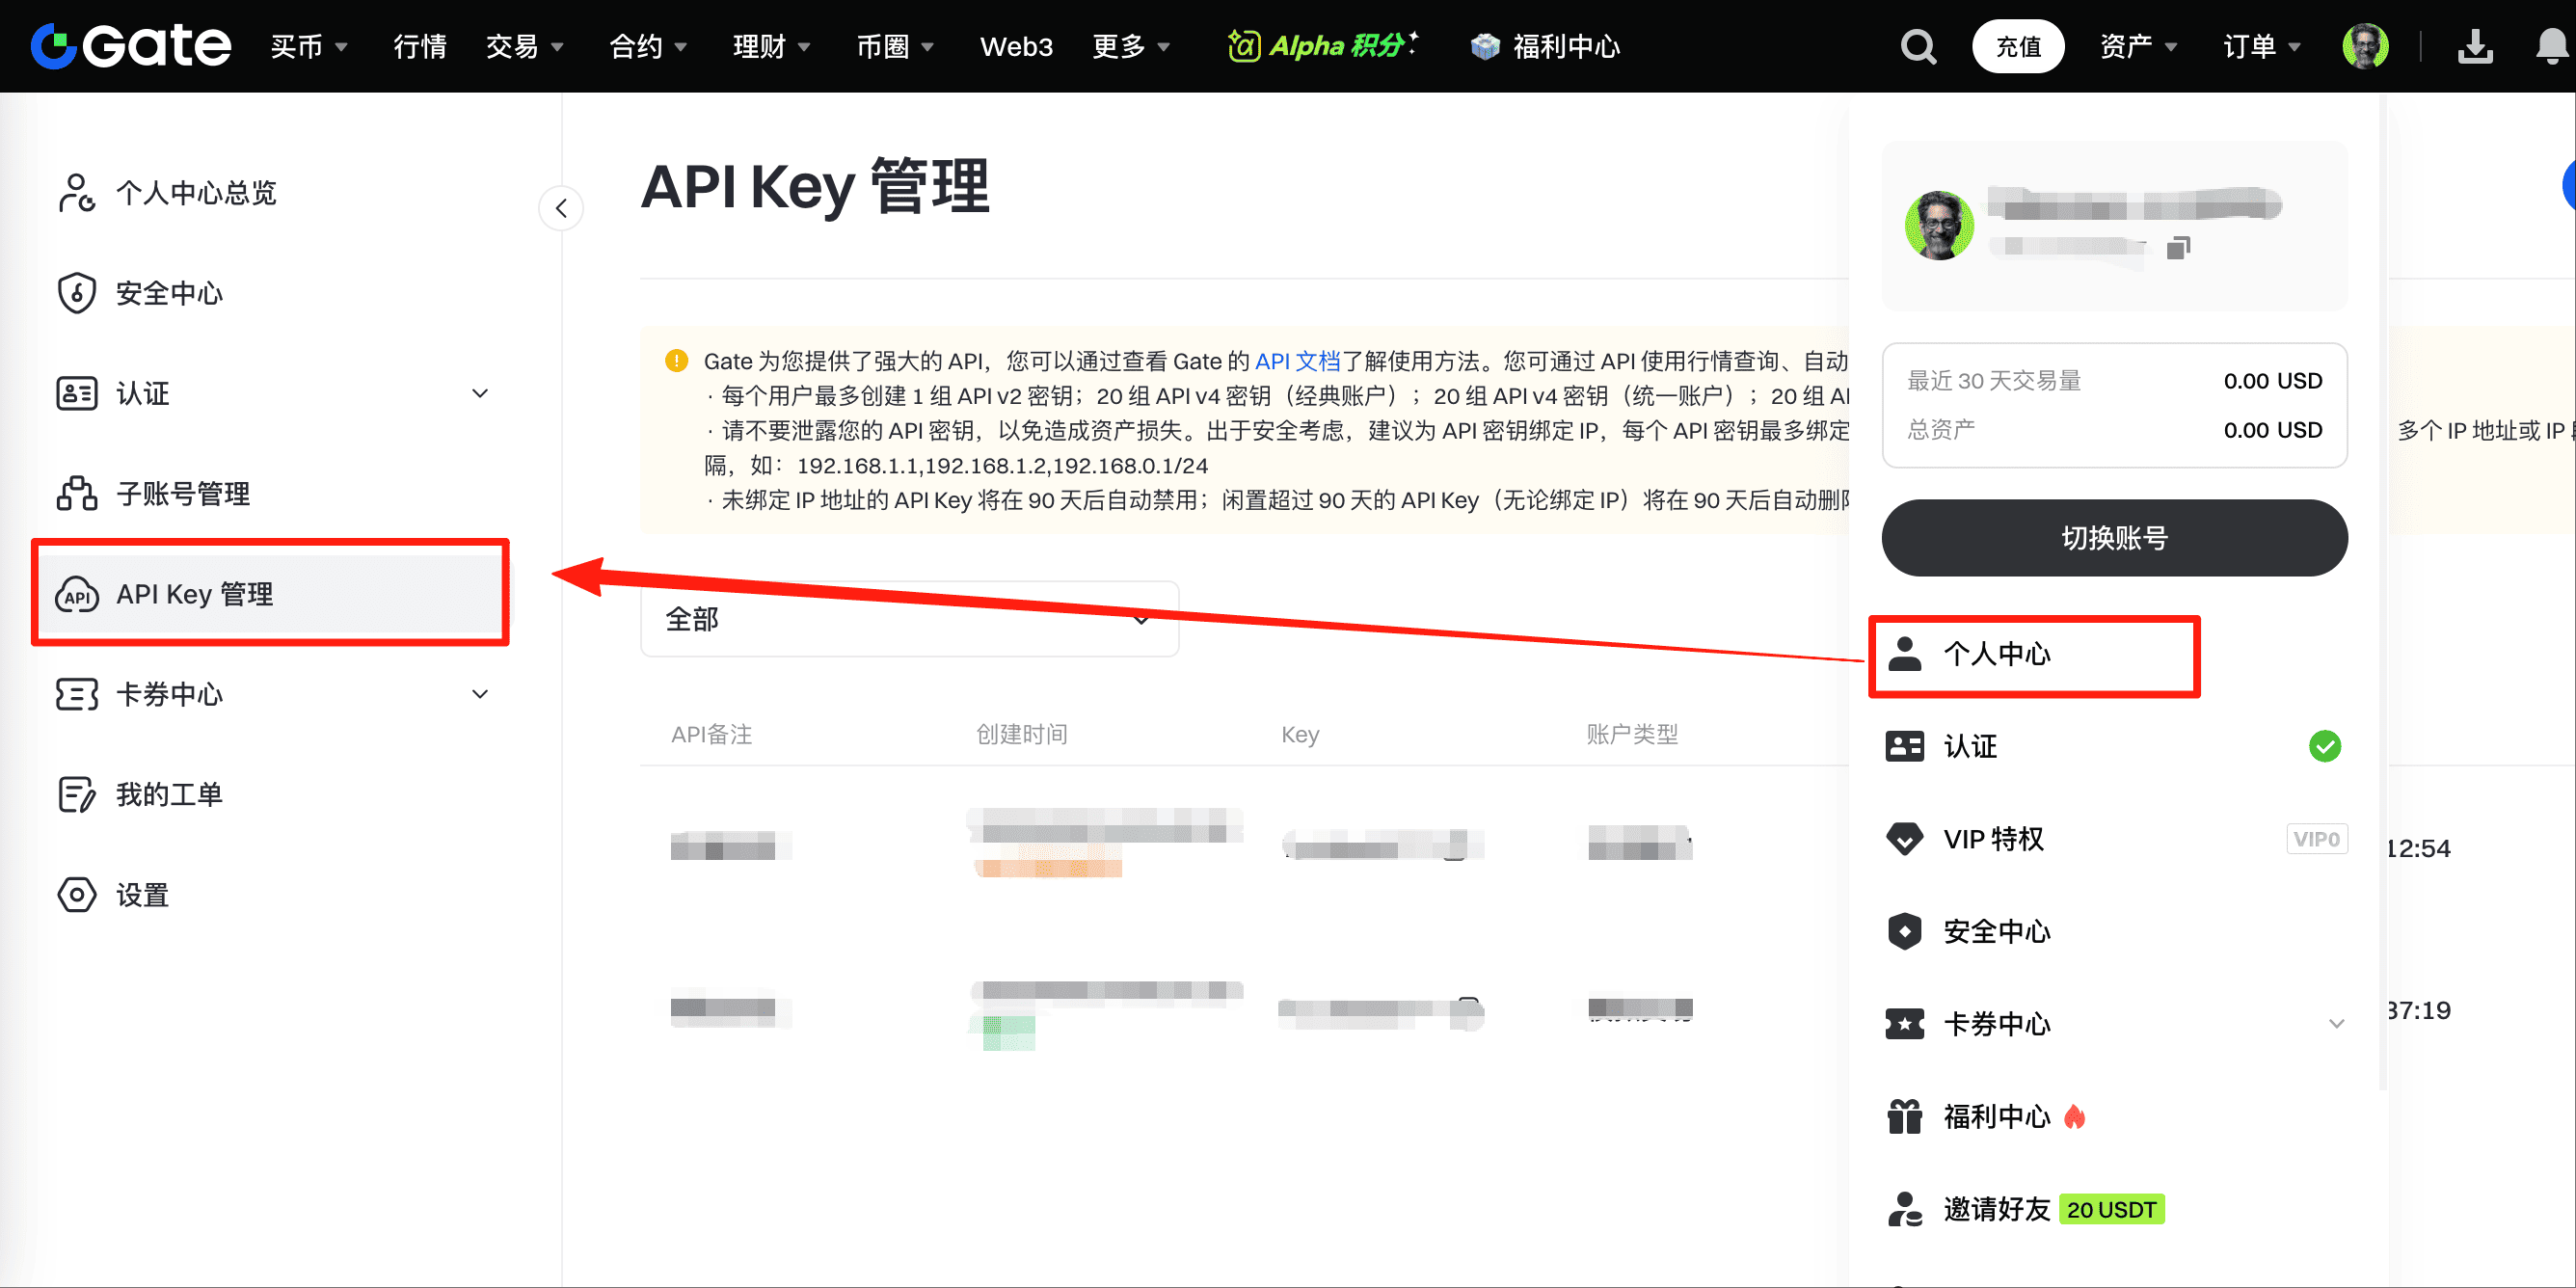Click the green verified checkmark beside 认证
Image resolution: width=2576 pixels, height=1288 pixels.
pos(2325,746)
